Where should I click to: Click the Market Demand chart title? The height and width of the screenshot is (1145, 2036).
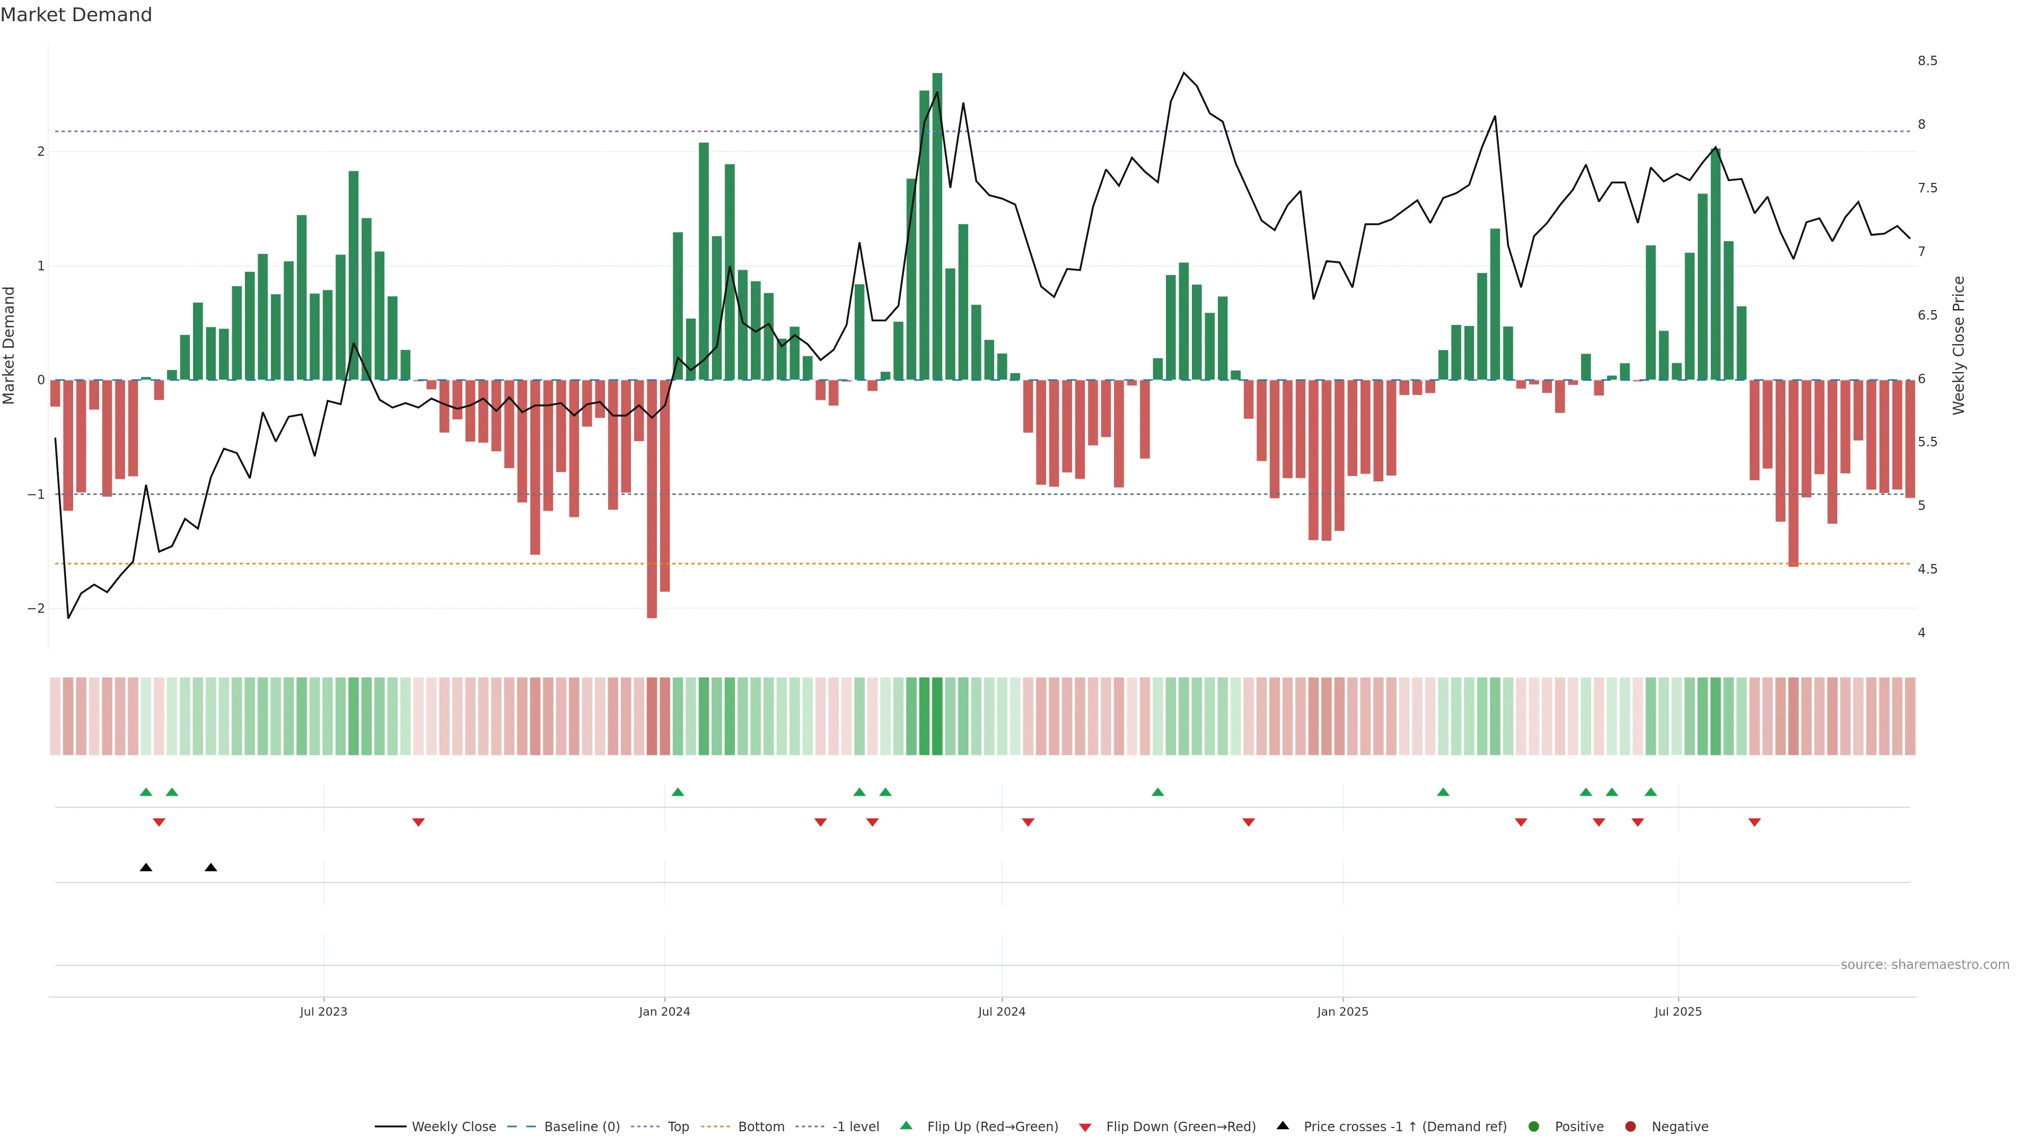(x=76, y=15)
